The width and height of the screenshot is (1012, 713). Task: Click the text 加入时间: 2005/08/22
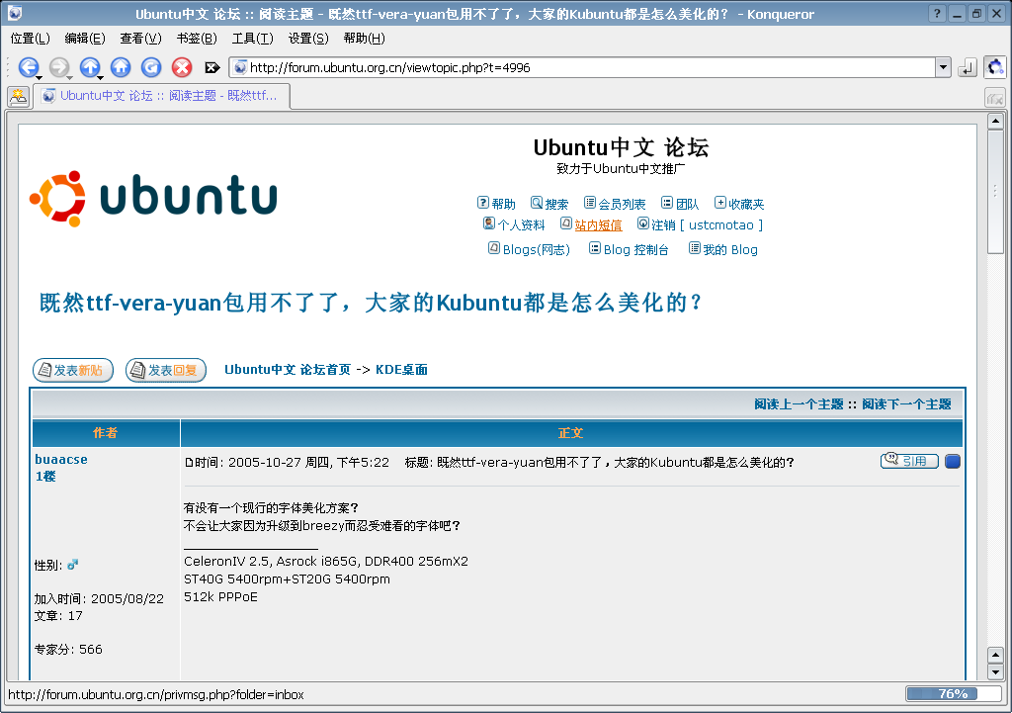tap(99, 598)
